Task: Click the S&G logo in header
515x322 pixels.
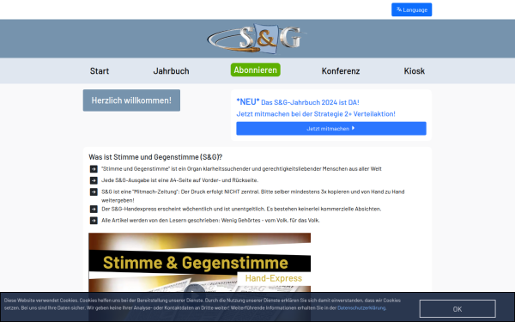Action: (257, 39)
